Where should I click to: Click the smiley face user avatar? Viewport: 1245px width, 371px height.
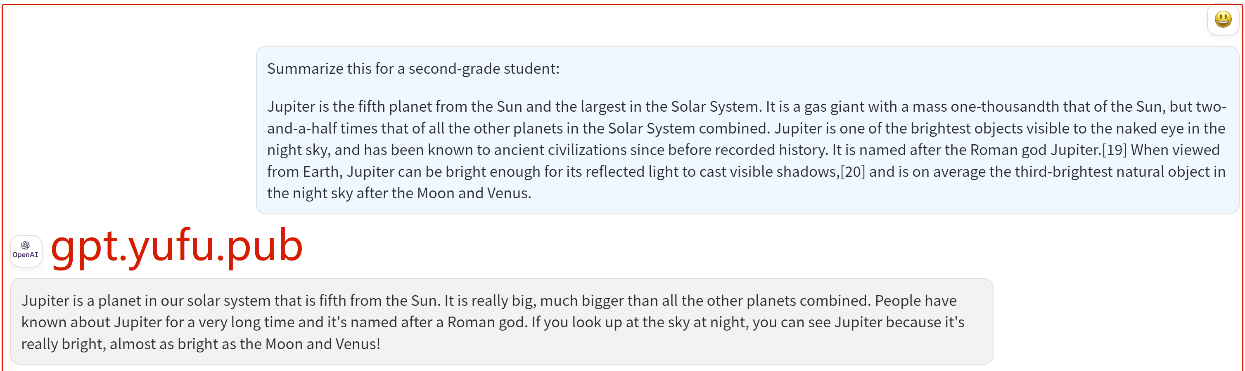[1223, 20]
